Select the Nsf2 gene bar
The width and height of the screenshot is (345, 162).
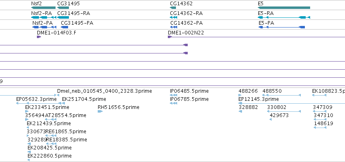(43, 8)
